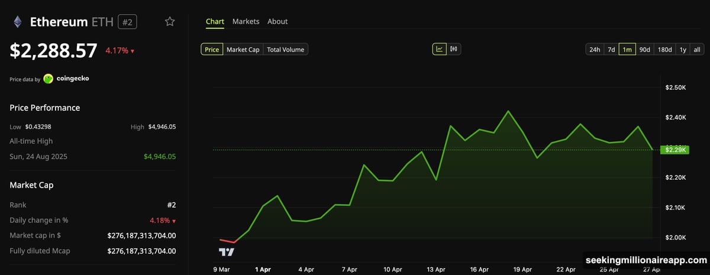
Task: Click the Rank #2 value in Market Cap
Action: pyautogui.click(x=172, y=205)
